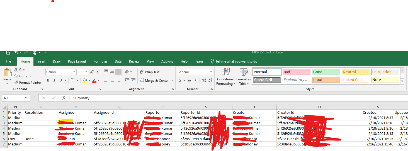The image size is (408, 151).
Task: Switch to the Insert tab
Action: (x=41, y=61)
